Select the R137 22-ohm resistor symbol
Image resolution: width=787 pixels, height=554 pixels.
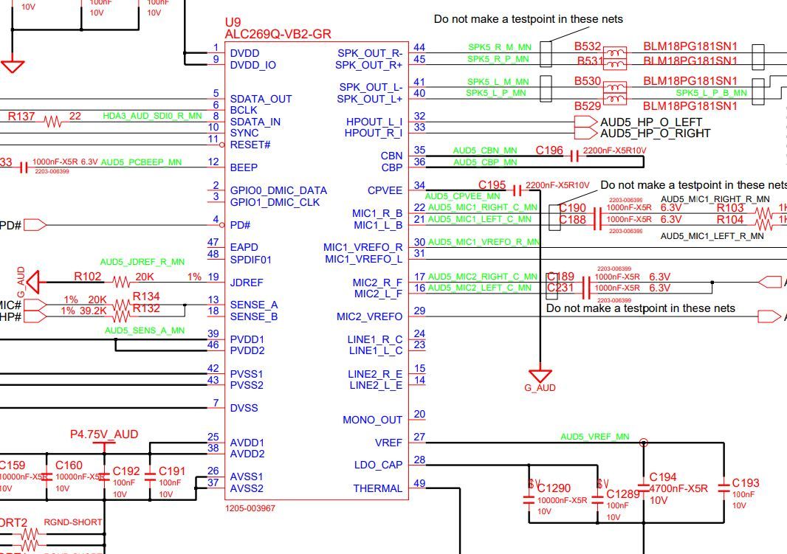point(52,121)
